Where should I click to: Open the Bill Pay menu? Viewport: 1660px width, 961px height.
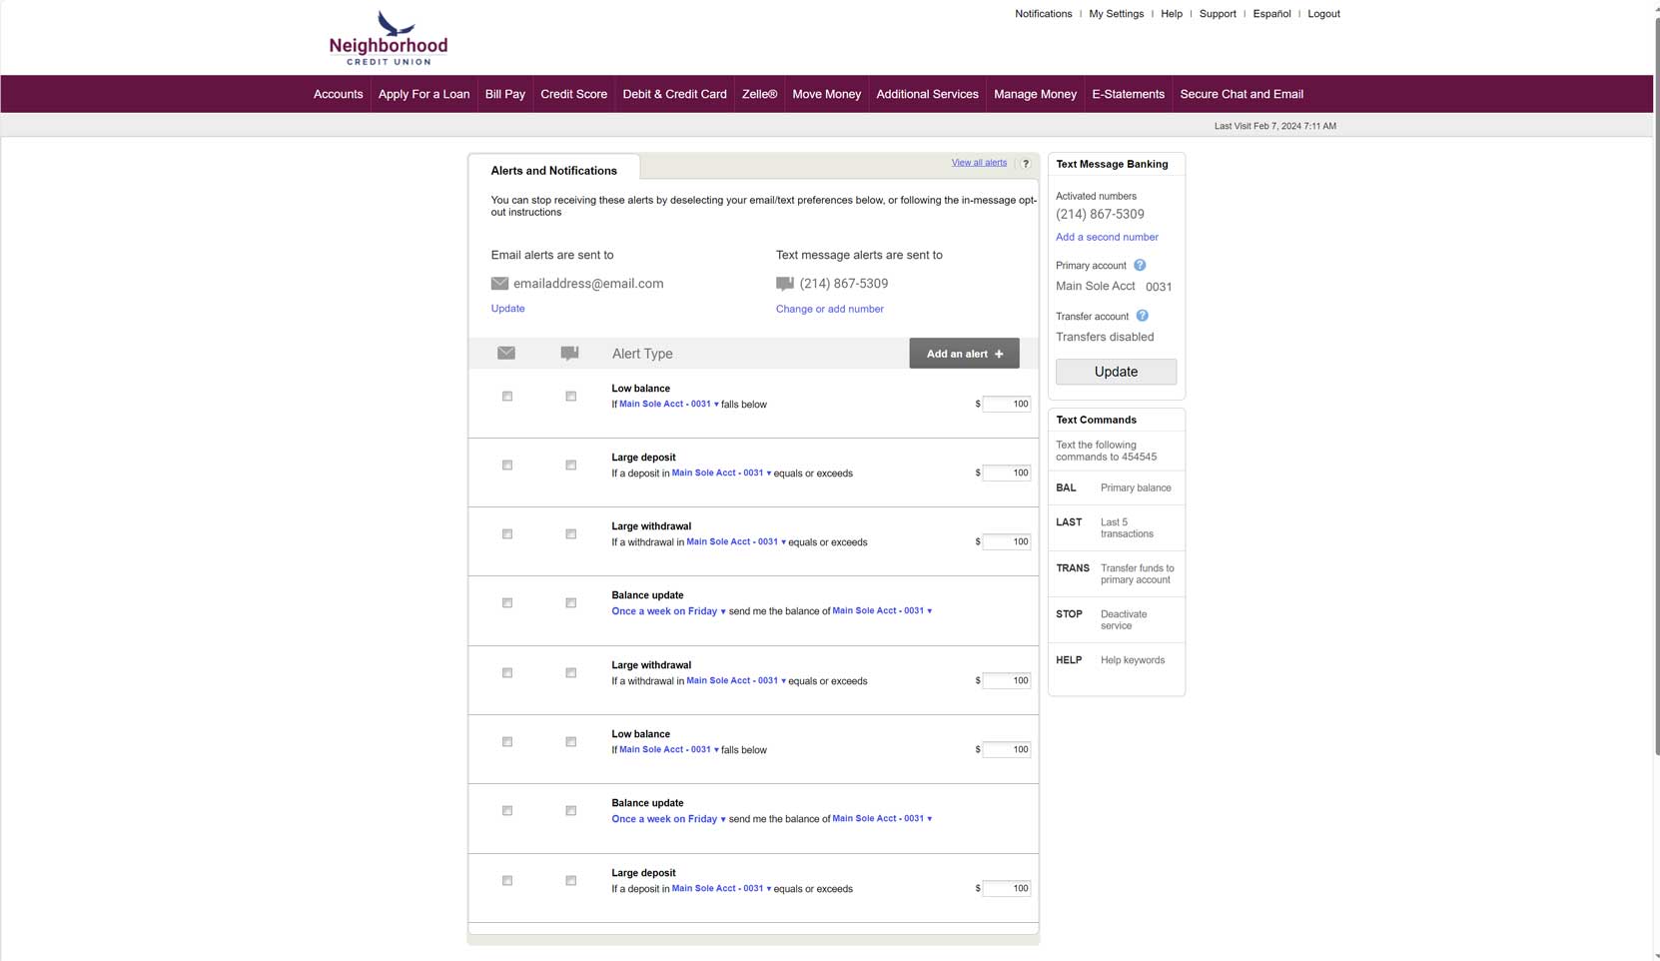(x=504, y=94)
